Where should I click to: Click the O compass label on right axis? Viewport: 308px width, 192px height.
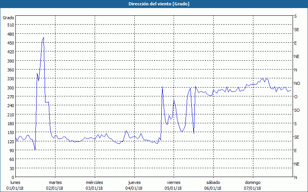coord(296,97)
